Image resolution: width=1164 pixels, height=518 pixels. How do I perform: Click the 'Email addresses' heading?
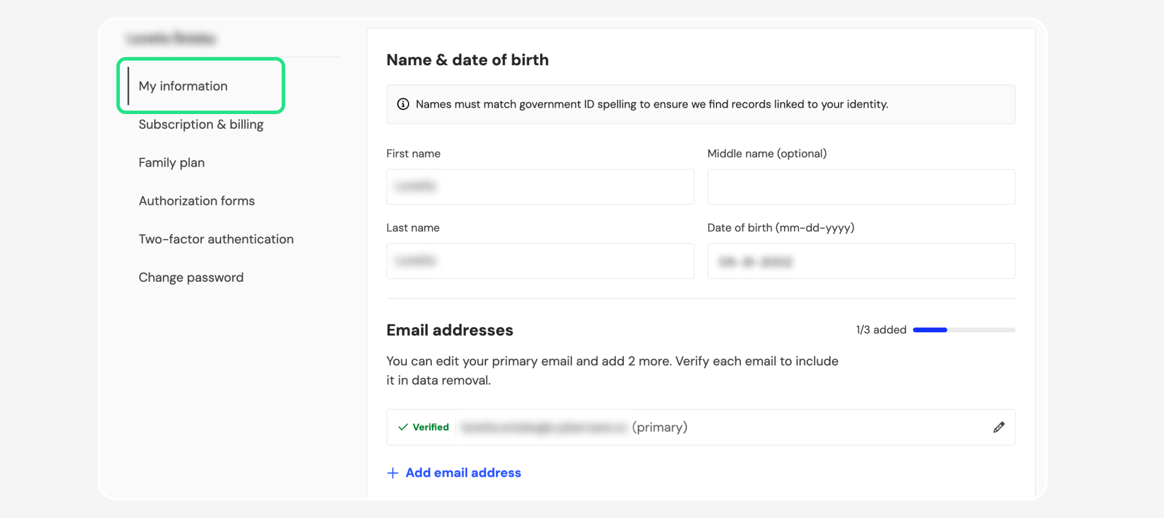click(450, 330)
